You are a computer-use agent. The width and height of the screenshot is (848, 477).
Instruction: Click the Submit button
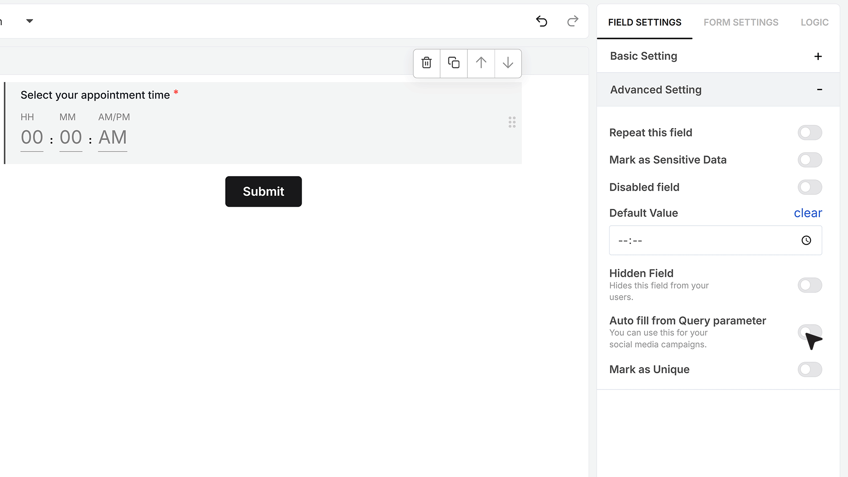click(x=263, y=192)
